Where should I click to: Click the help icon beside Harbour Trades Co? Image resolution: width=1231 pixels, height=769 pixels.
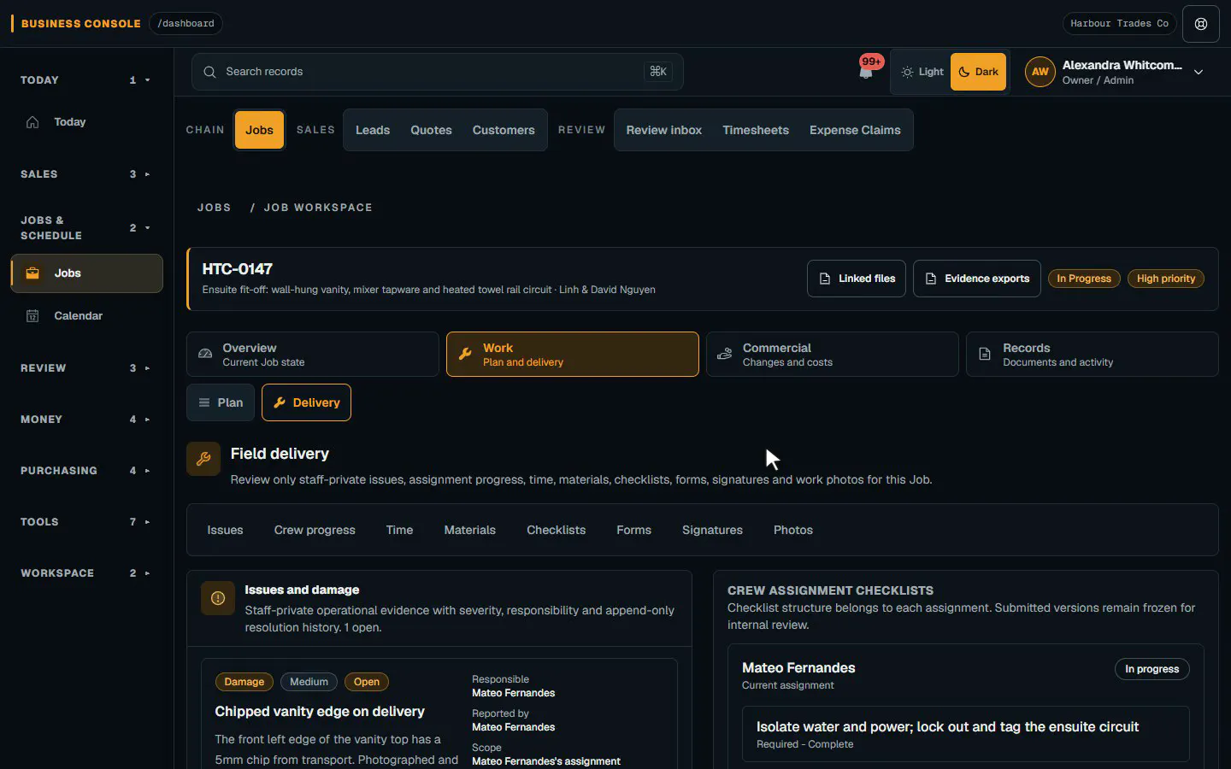pos(1201,24)
